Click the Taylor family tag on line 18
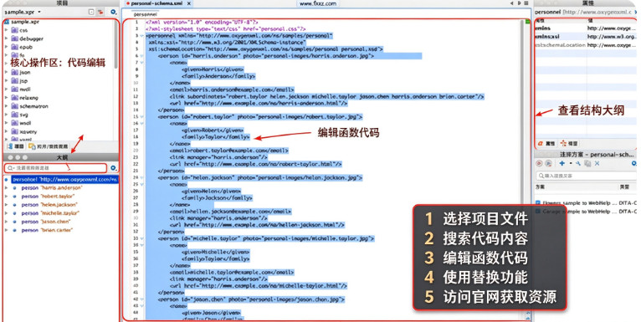The image size is (641, 322). pyautogui.click(x=216, y=137)
